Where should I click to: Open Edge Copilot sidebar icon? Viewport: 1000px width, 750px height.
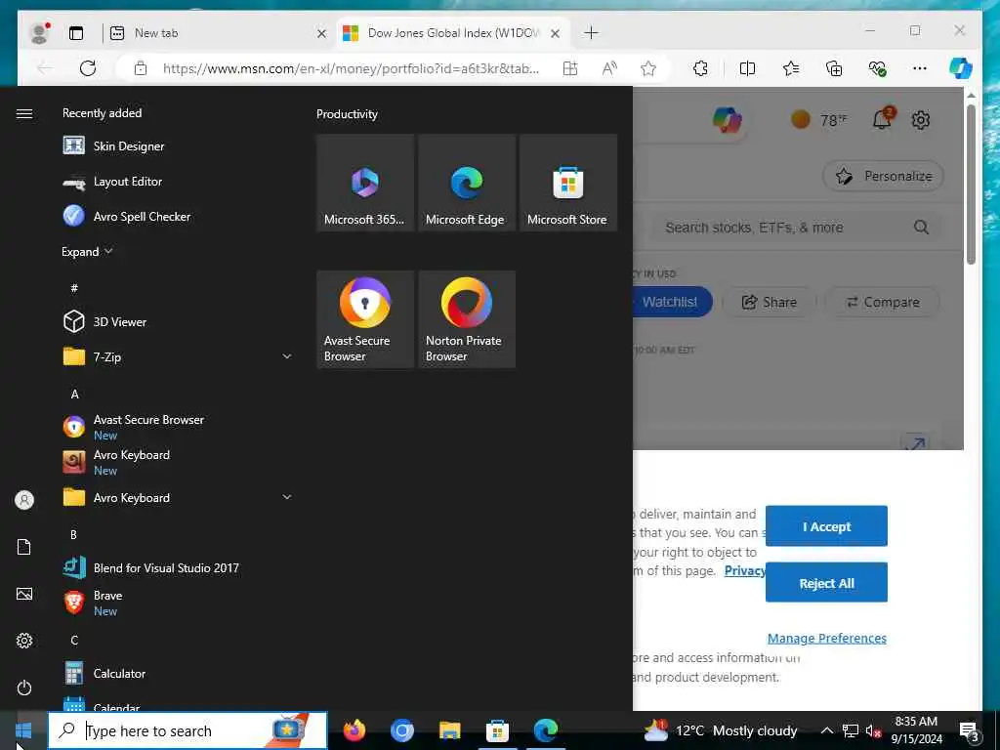[x=961, y=68]
